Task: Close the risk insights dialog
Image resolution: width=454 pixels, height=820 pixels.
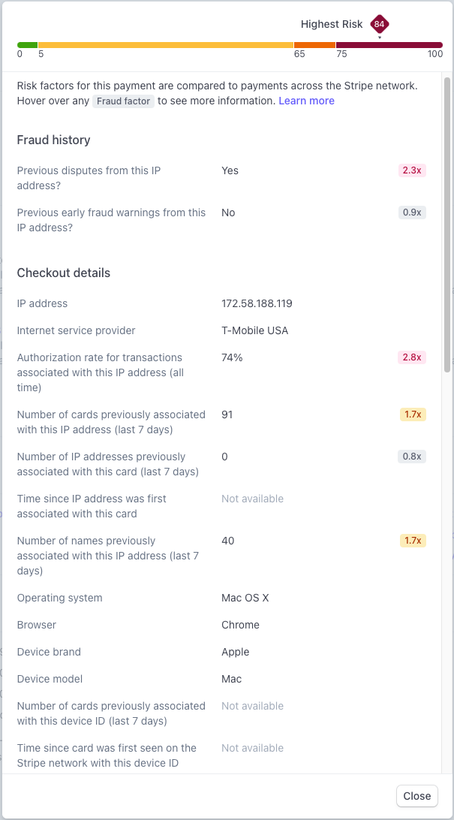Action: tap(417, 796)
